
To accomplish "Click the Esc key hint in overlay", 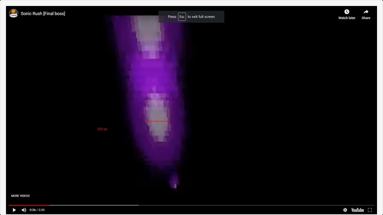I will 182,17.
